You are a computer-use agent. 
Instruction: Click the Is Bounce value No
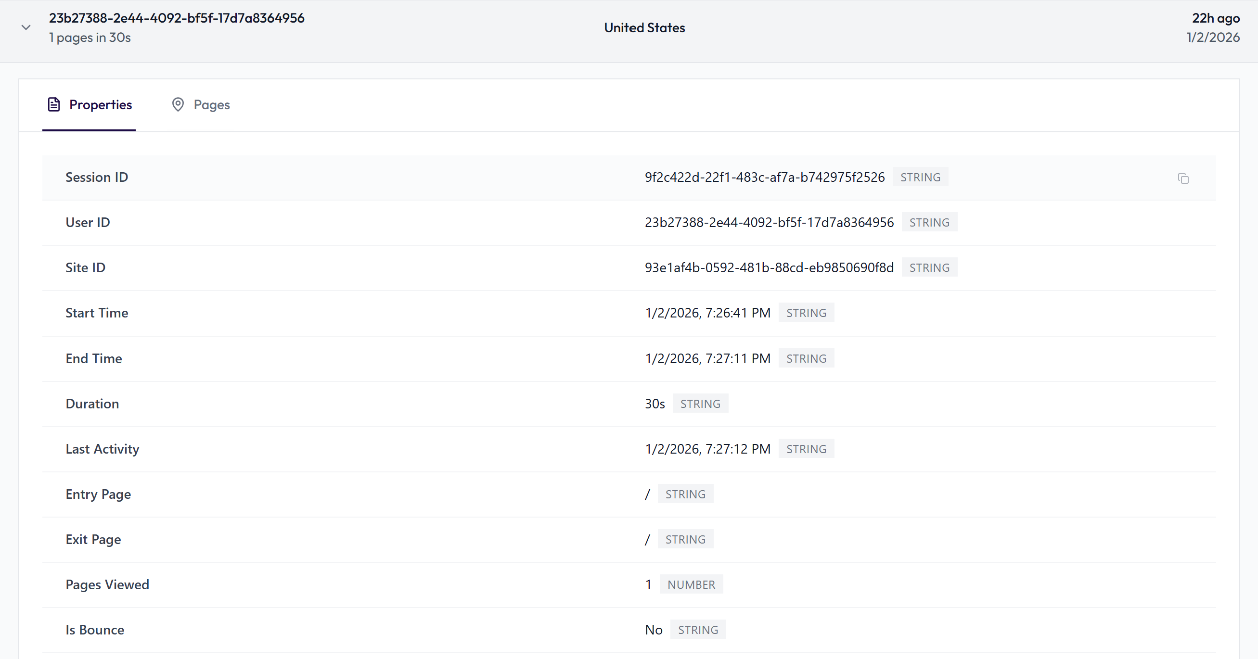click(653, 629)
